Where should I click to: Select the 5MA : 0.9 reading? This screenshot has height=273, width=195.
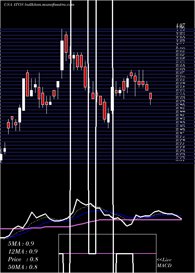21,244
